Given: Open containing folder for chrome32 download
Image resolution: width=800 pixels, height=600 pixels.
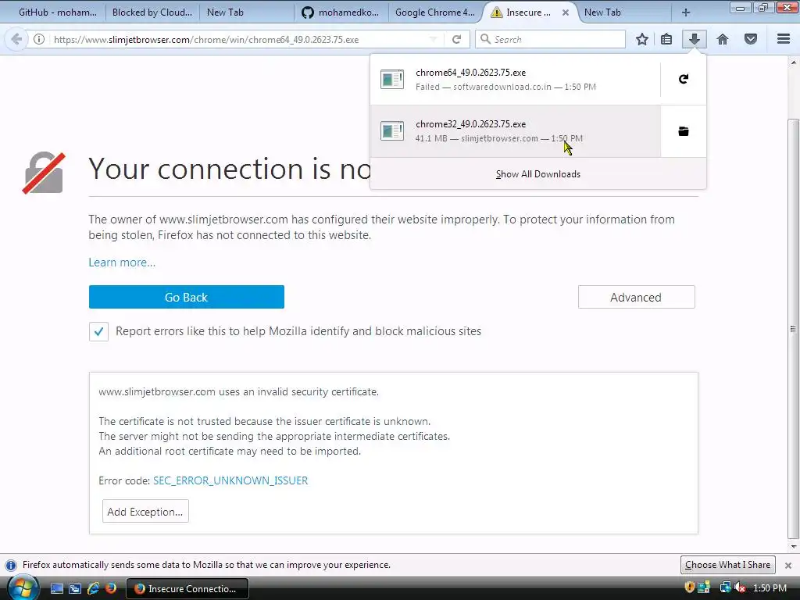Looking at the screenshot, I should [684, 131].
